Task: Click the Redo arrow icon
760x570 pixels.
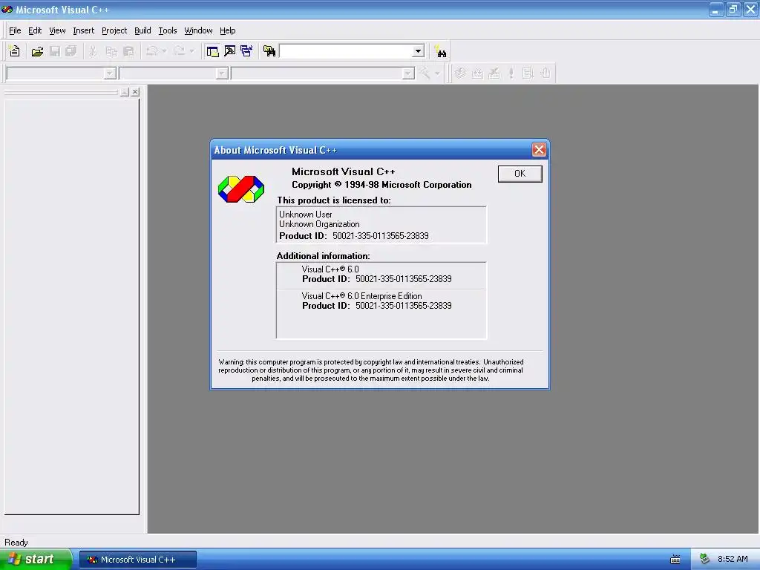Action: (x=179, y=51)
